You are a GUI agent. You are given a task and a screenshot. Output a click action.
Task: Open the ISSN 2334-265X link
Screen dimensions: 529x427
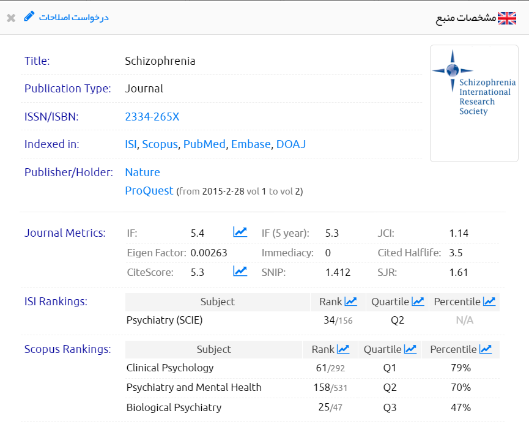pos(152,117)
